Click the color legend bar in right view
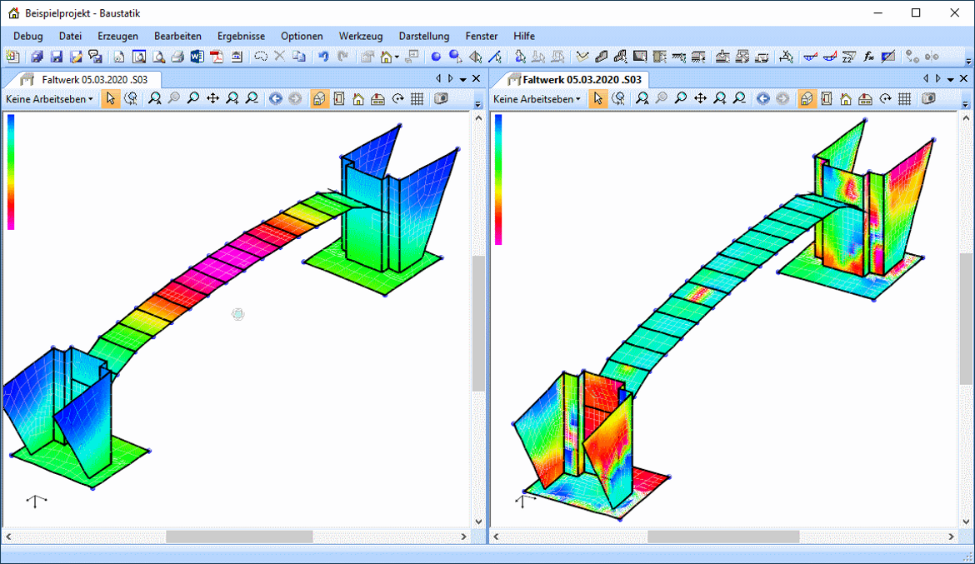This screenshot has height=564, width=975. tap(498, 179)
